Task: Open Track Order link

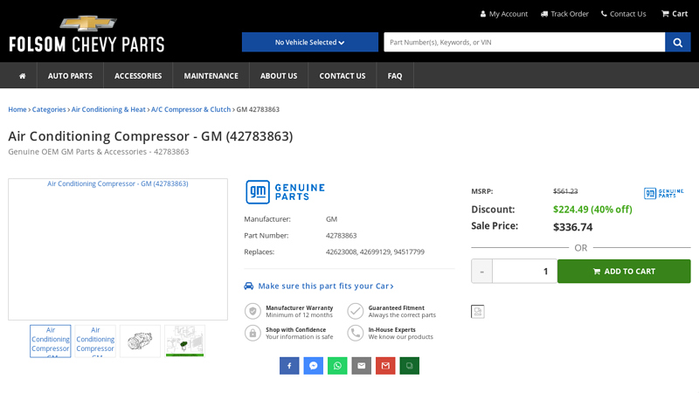Action: [x=564, y=14]
